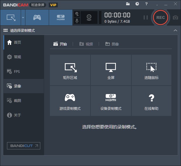Open the 截图 screenshot settings sidebar item
181x166 pixels.
pyautogui.click(x=24, y=100)
